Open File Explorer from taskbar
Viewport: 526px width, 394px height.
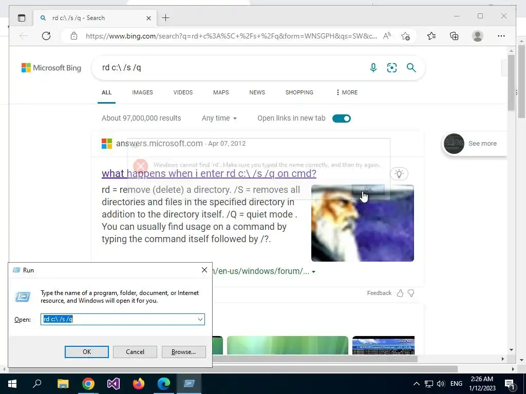[x=63, y=384]
